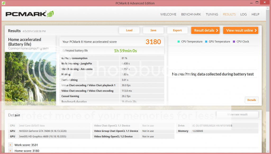This screenshot has height=154, width=271.
Task: Click the waterfall test thumbnail image
Action: pyautogui.click(x=30, y=78)
